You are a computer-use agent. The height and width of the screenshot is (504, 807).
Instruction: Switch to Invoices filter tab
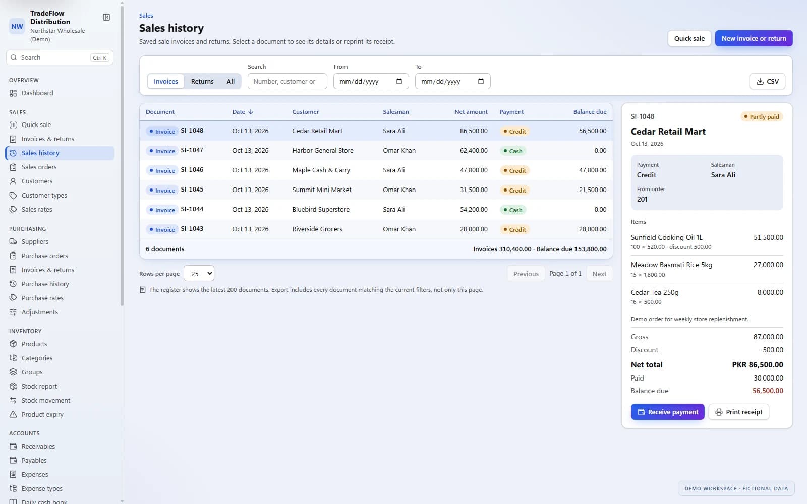166,81
